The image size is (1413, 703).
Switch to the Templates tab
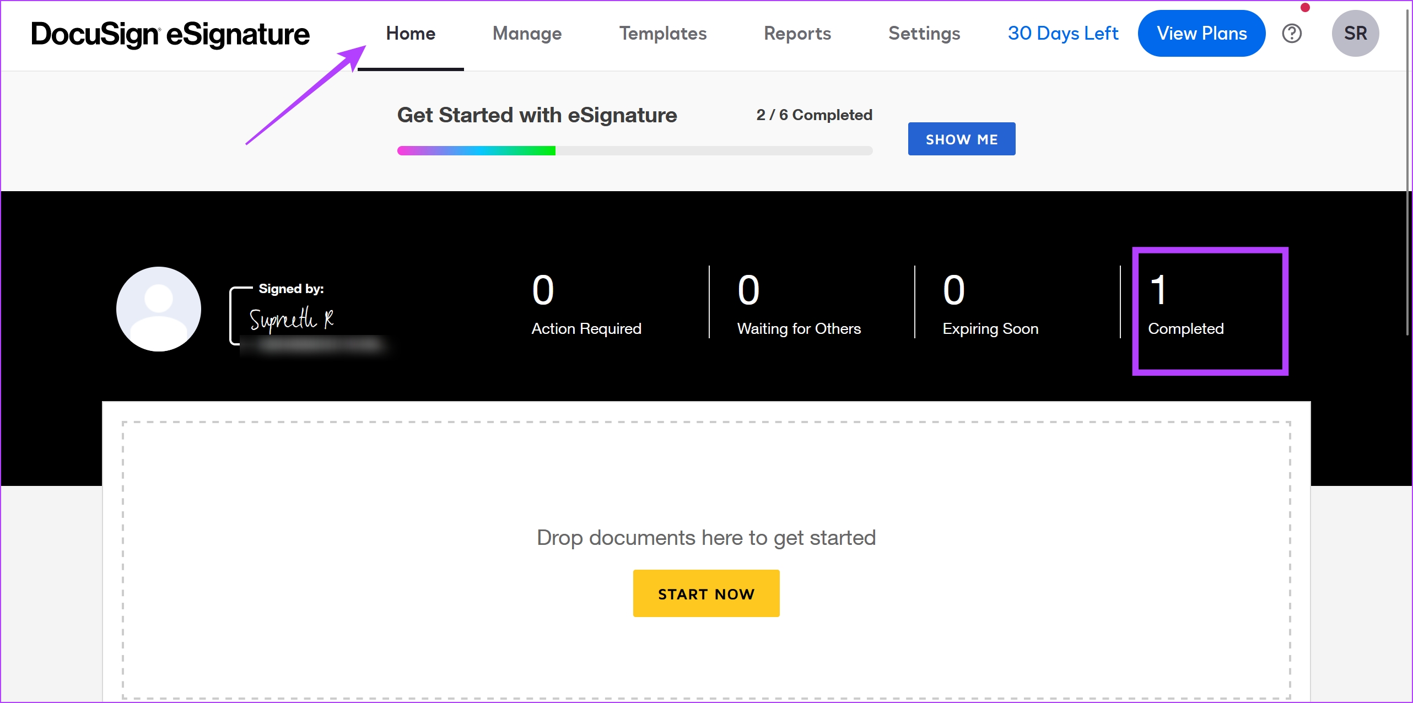663,34
